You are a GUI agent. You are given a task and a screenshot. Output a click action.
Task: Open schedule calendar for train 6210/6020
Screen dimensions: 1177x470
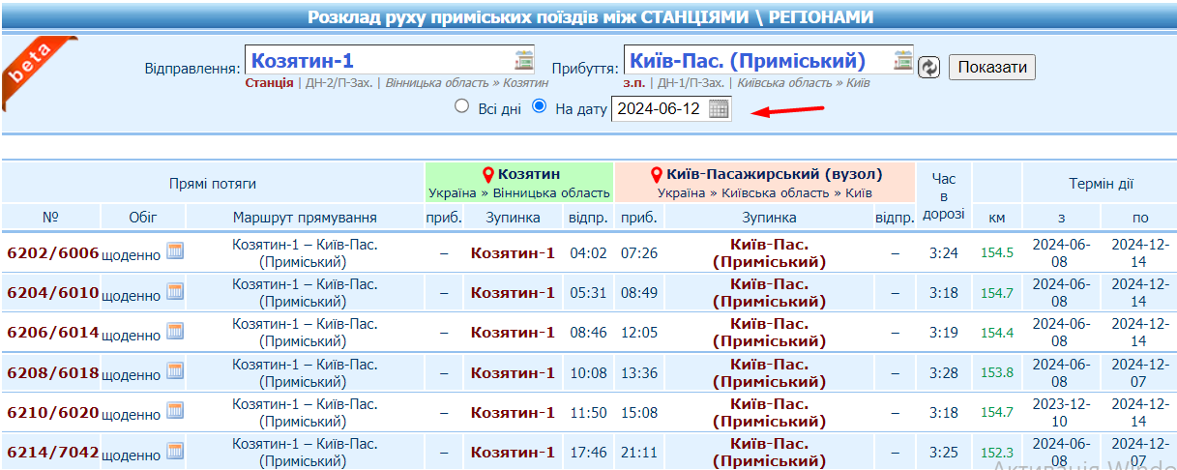coord(175,412)
